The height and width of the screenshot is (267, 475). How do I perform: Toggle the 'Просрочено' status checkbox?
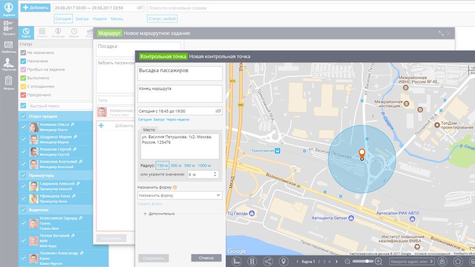23,95
